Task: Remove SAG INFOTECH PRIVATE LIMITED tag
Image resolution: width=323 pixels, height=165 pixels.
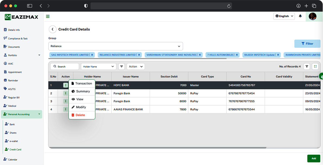Action: point(92,55)
